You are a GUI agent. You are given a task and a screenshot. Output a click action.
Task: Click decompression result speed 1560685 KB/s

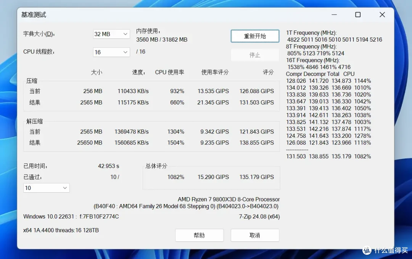click(131, 143)
